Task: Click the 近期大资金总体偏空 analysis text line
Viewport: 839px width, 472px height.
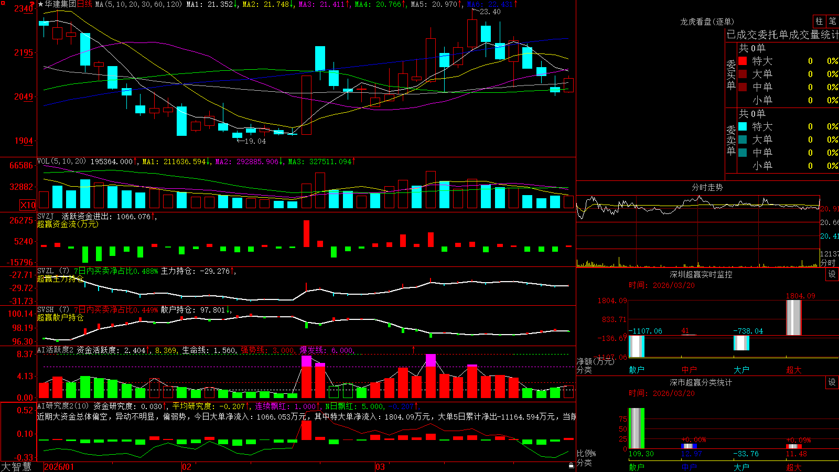Action: tap(306, 416)
